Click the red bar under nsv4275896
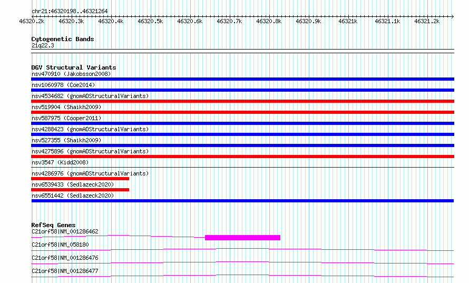The image size is (469, 283). (x=242, y=157)
